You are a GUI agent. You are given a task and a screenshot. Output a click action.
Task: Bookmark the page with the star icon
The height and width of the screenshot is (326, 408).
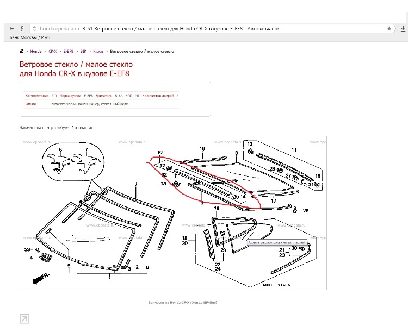pos(389,29)
